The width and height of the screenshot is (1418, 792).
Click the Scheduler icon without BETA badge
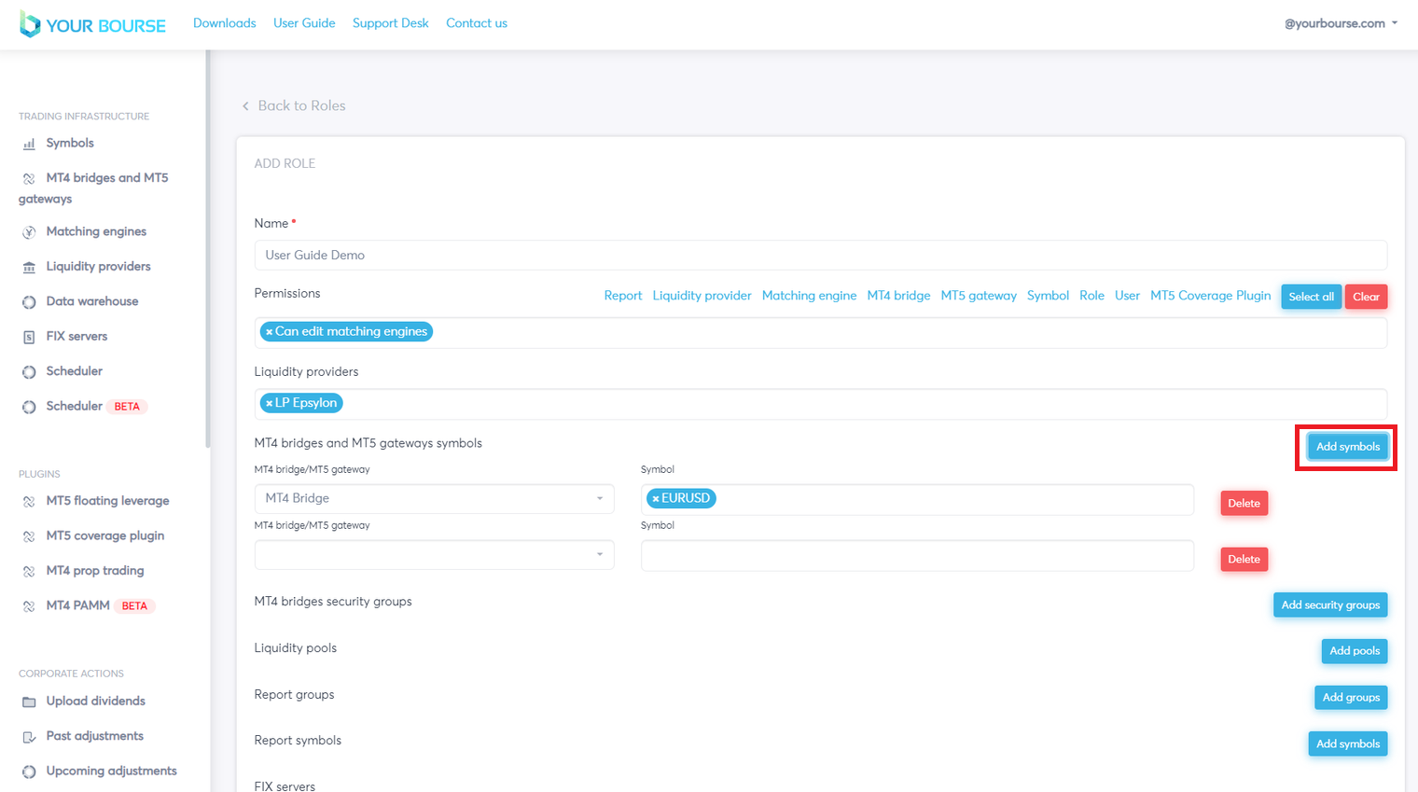click(29, 371)
